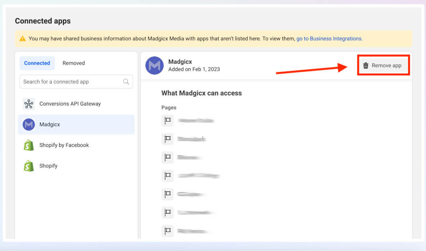The width and height of the screenshot is (426, 251).
Task: Select the Connected tab
Action: [37, 63]
